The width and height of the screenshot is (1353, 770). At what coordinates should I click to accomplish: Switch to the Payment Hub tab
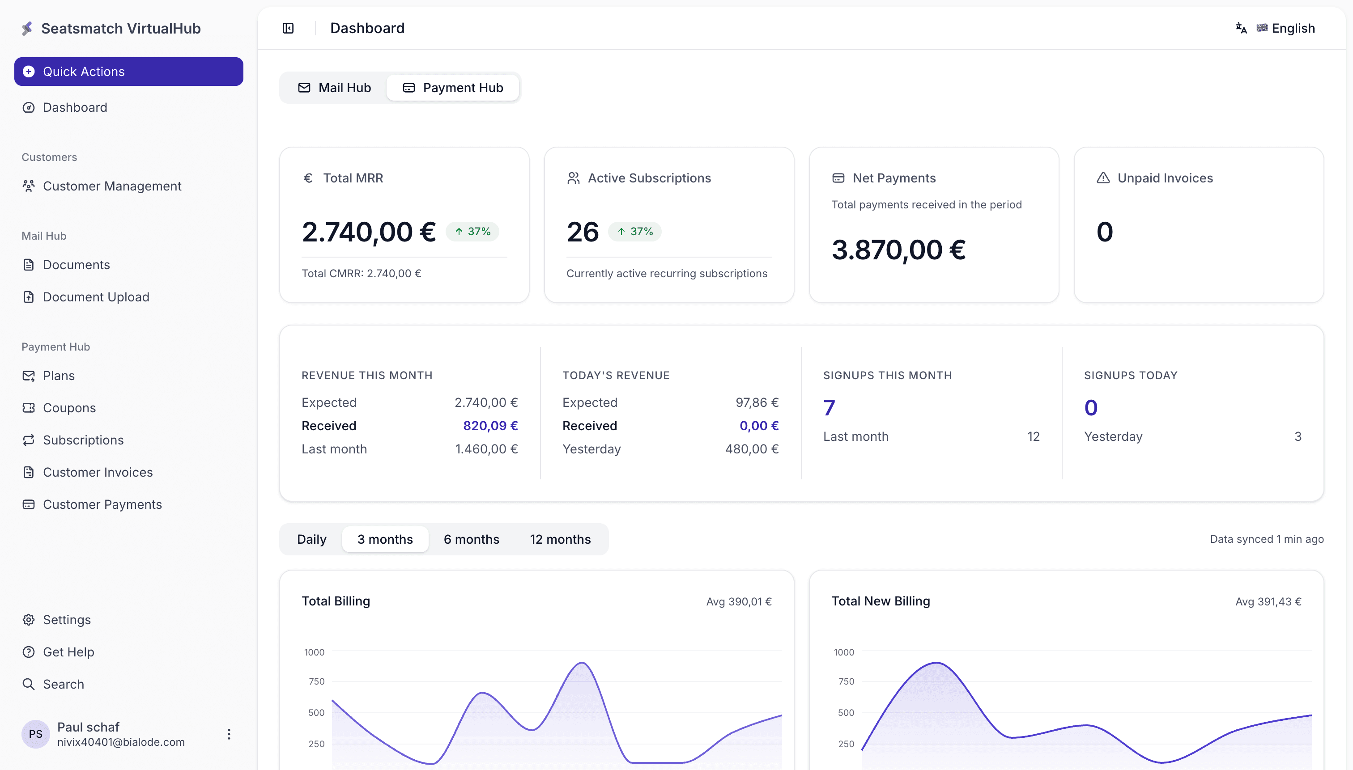tap(452, 88)
